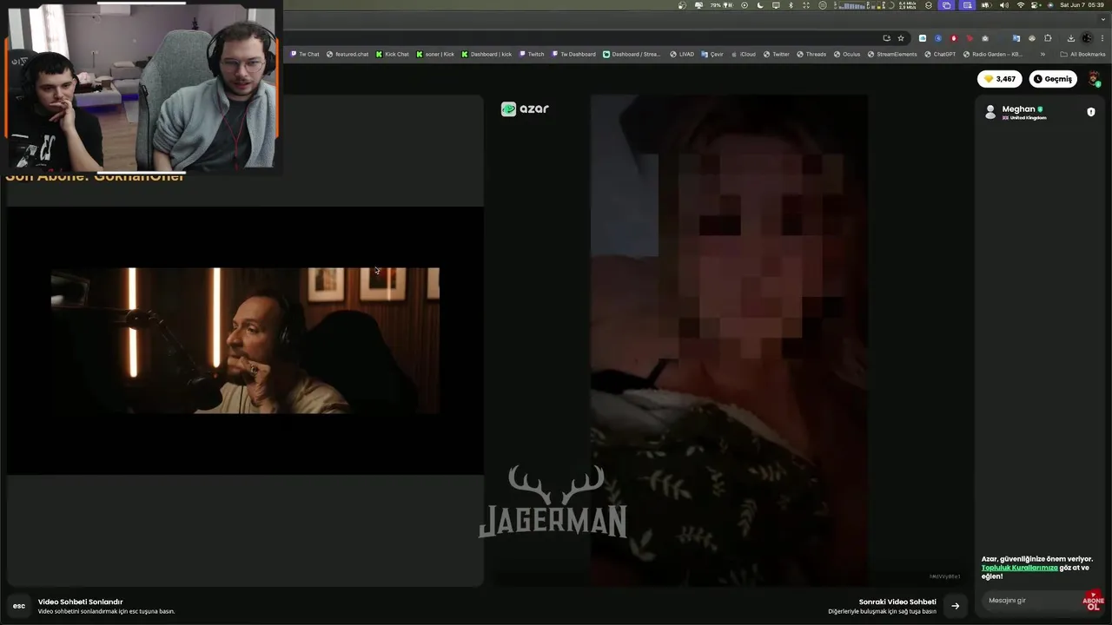Toggle the moon Do Not Disturb icon
Screen dimensions: 1112x625
coord(760,5)
